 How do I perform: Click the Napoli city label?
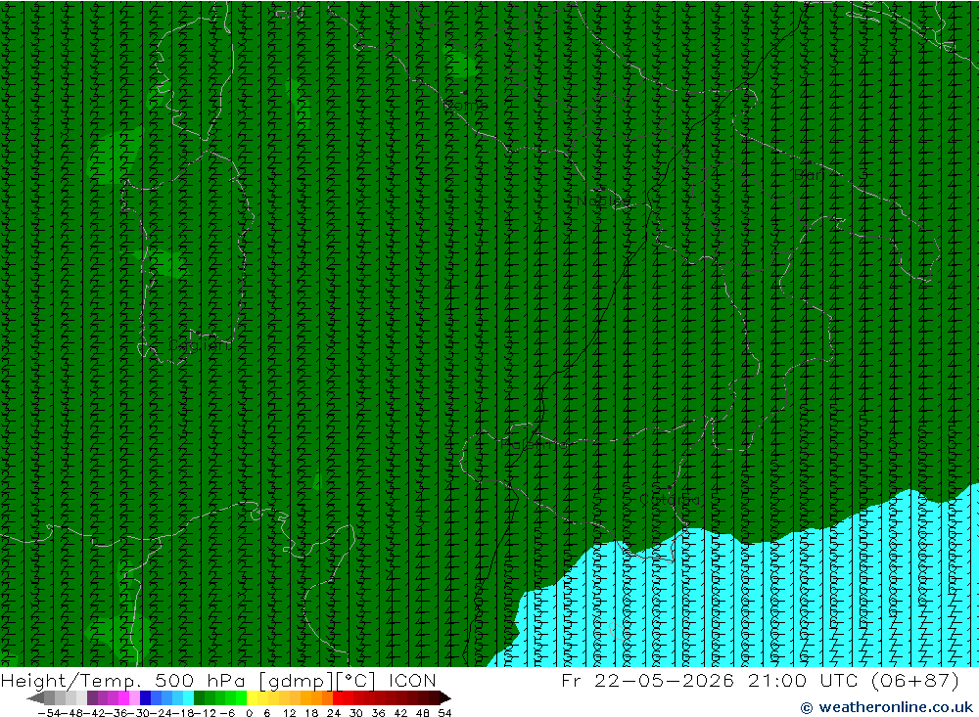tap(603, 201)
